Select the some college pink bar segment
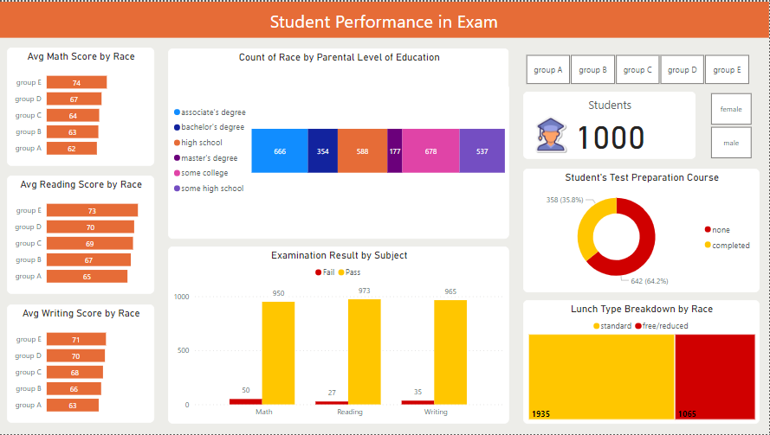The height and width of the screenshot is (435, 770). tap(430, 151)
